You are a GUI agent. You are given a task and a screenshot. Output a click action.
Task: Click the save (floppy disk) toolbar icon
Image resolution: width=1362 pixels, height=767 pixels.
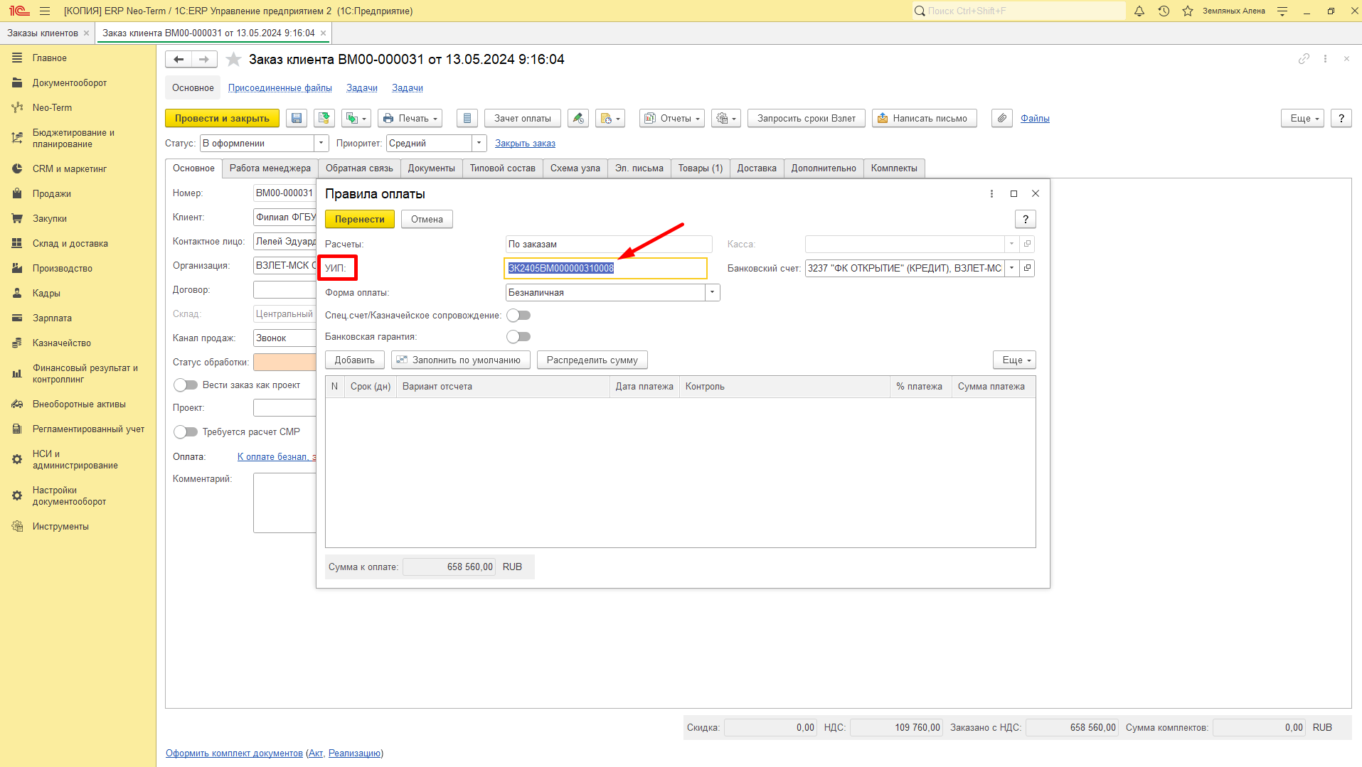(x=297, y=119)
